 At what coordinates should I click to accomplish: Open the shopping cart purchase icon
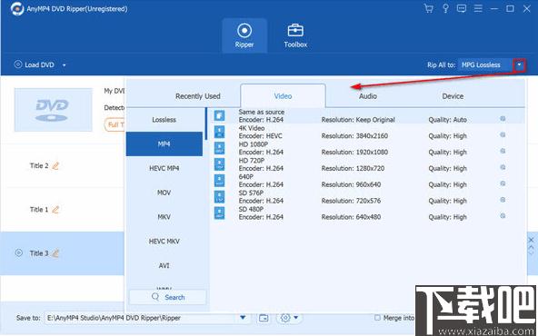tap(429, 8)
